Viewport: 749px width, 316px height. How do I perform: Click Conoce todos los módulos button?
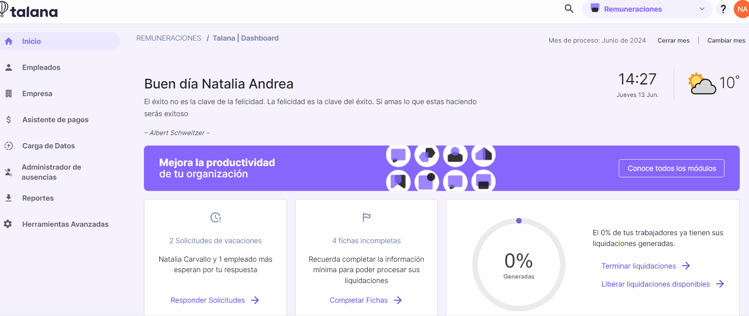[671, 168]
